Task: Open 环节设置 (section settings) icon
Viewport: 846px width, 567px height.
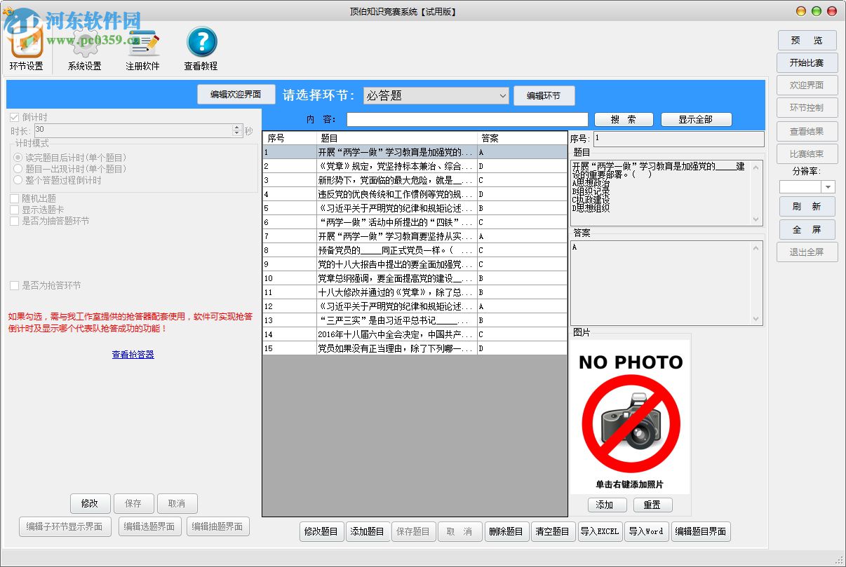Action: click(26, 42)
